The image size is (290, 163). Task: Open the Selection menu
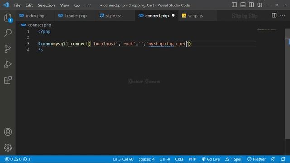tap(46, 5)
